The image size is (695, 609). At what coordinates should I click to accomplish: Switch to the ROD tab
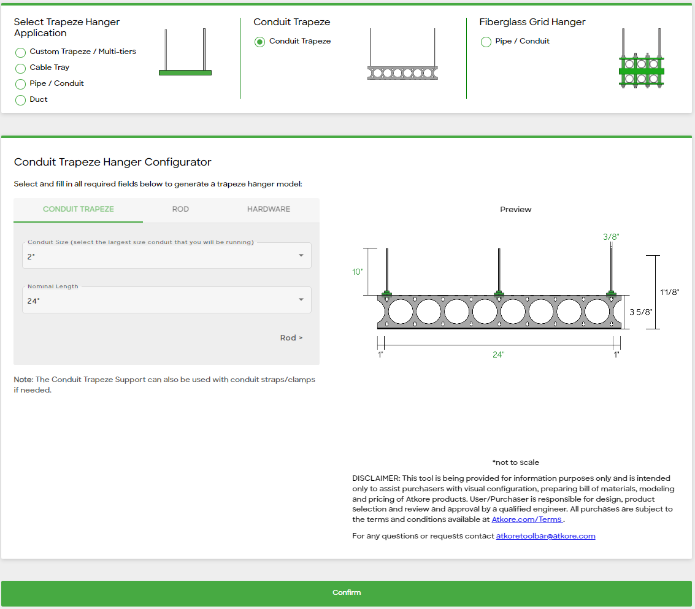point(180,209)
